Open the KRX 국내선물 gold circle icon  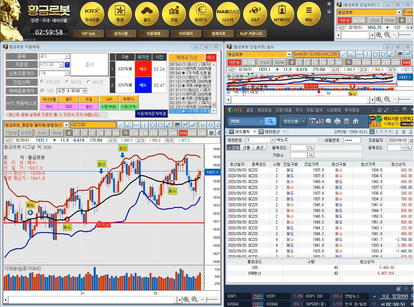tap(92, 14)
